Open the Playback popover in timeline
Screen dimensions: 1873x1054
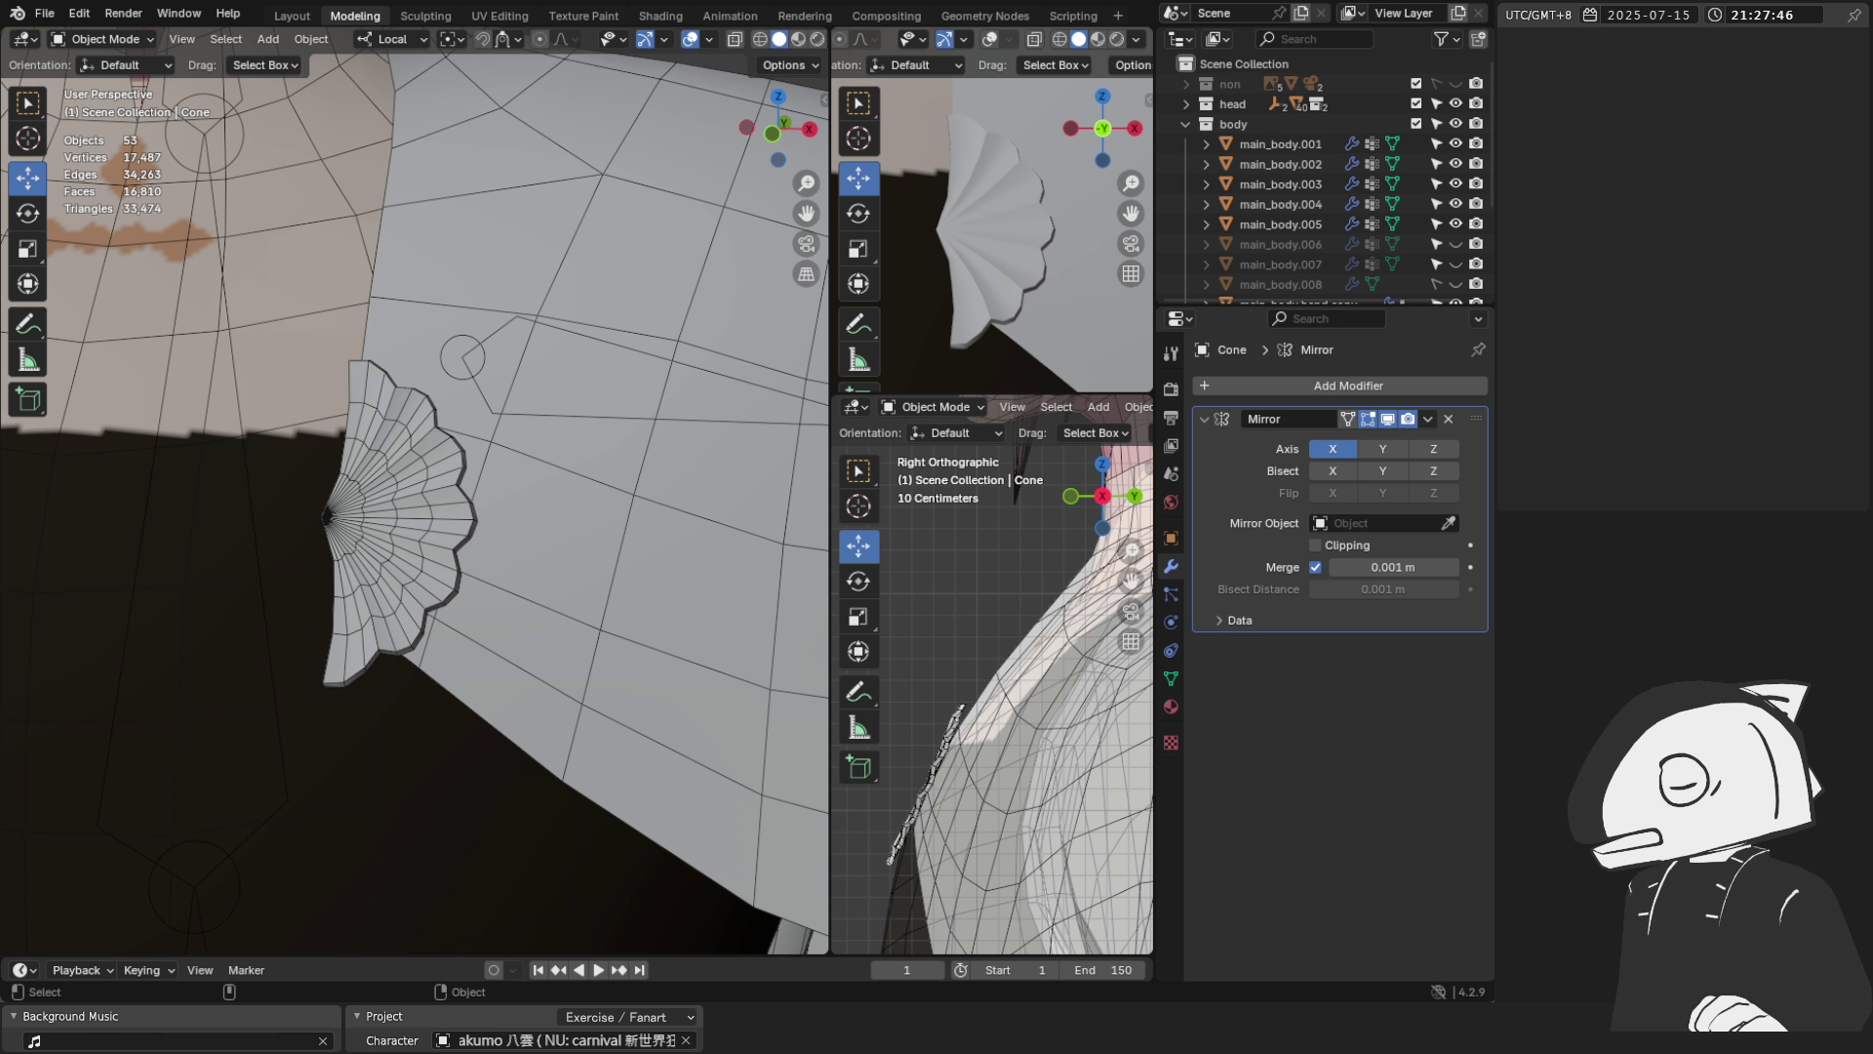coord(82,970)
